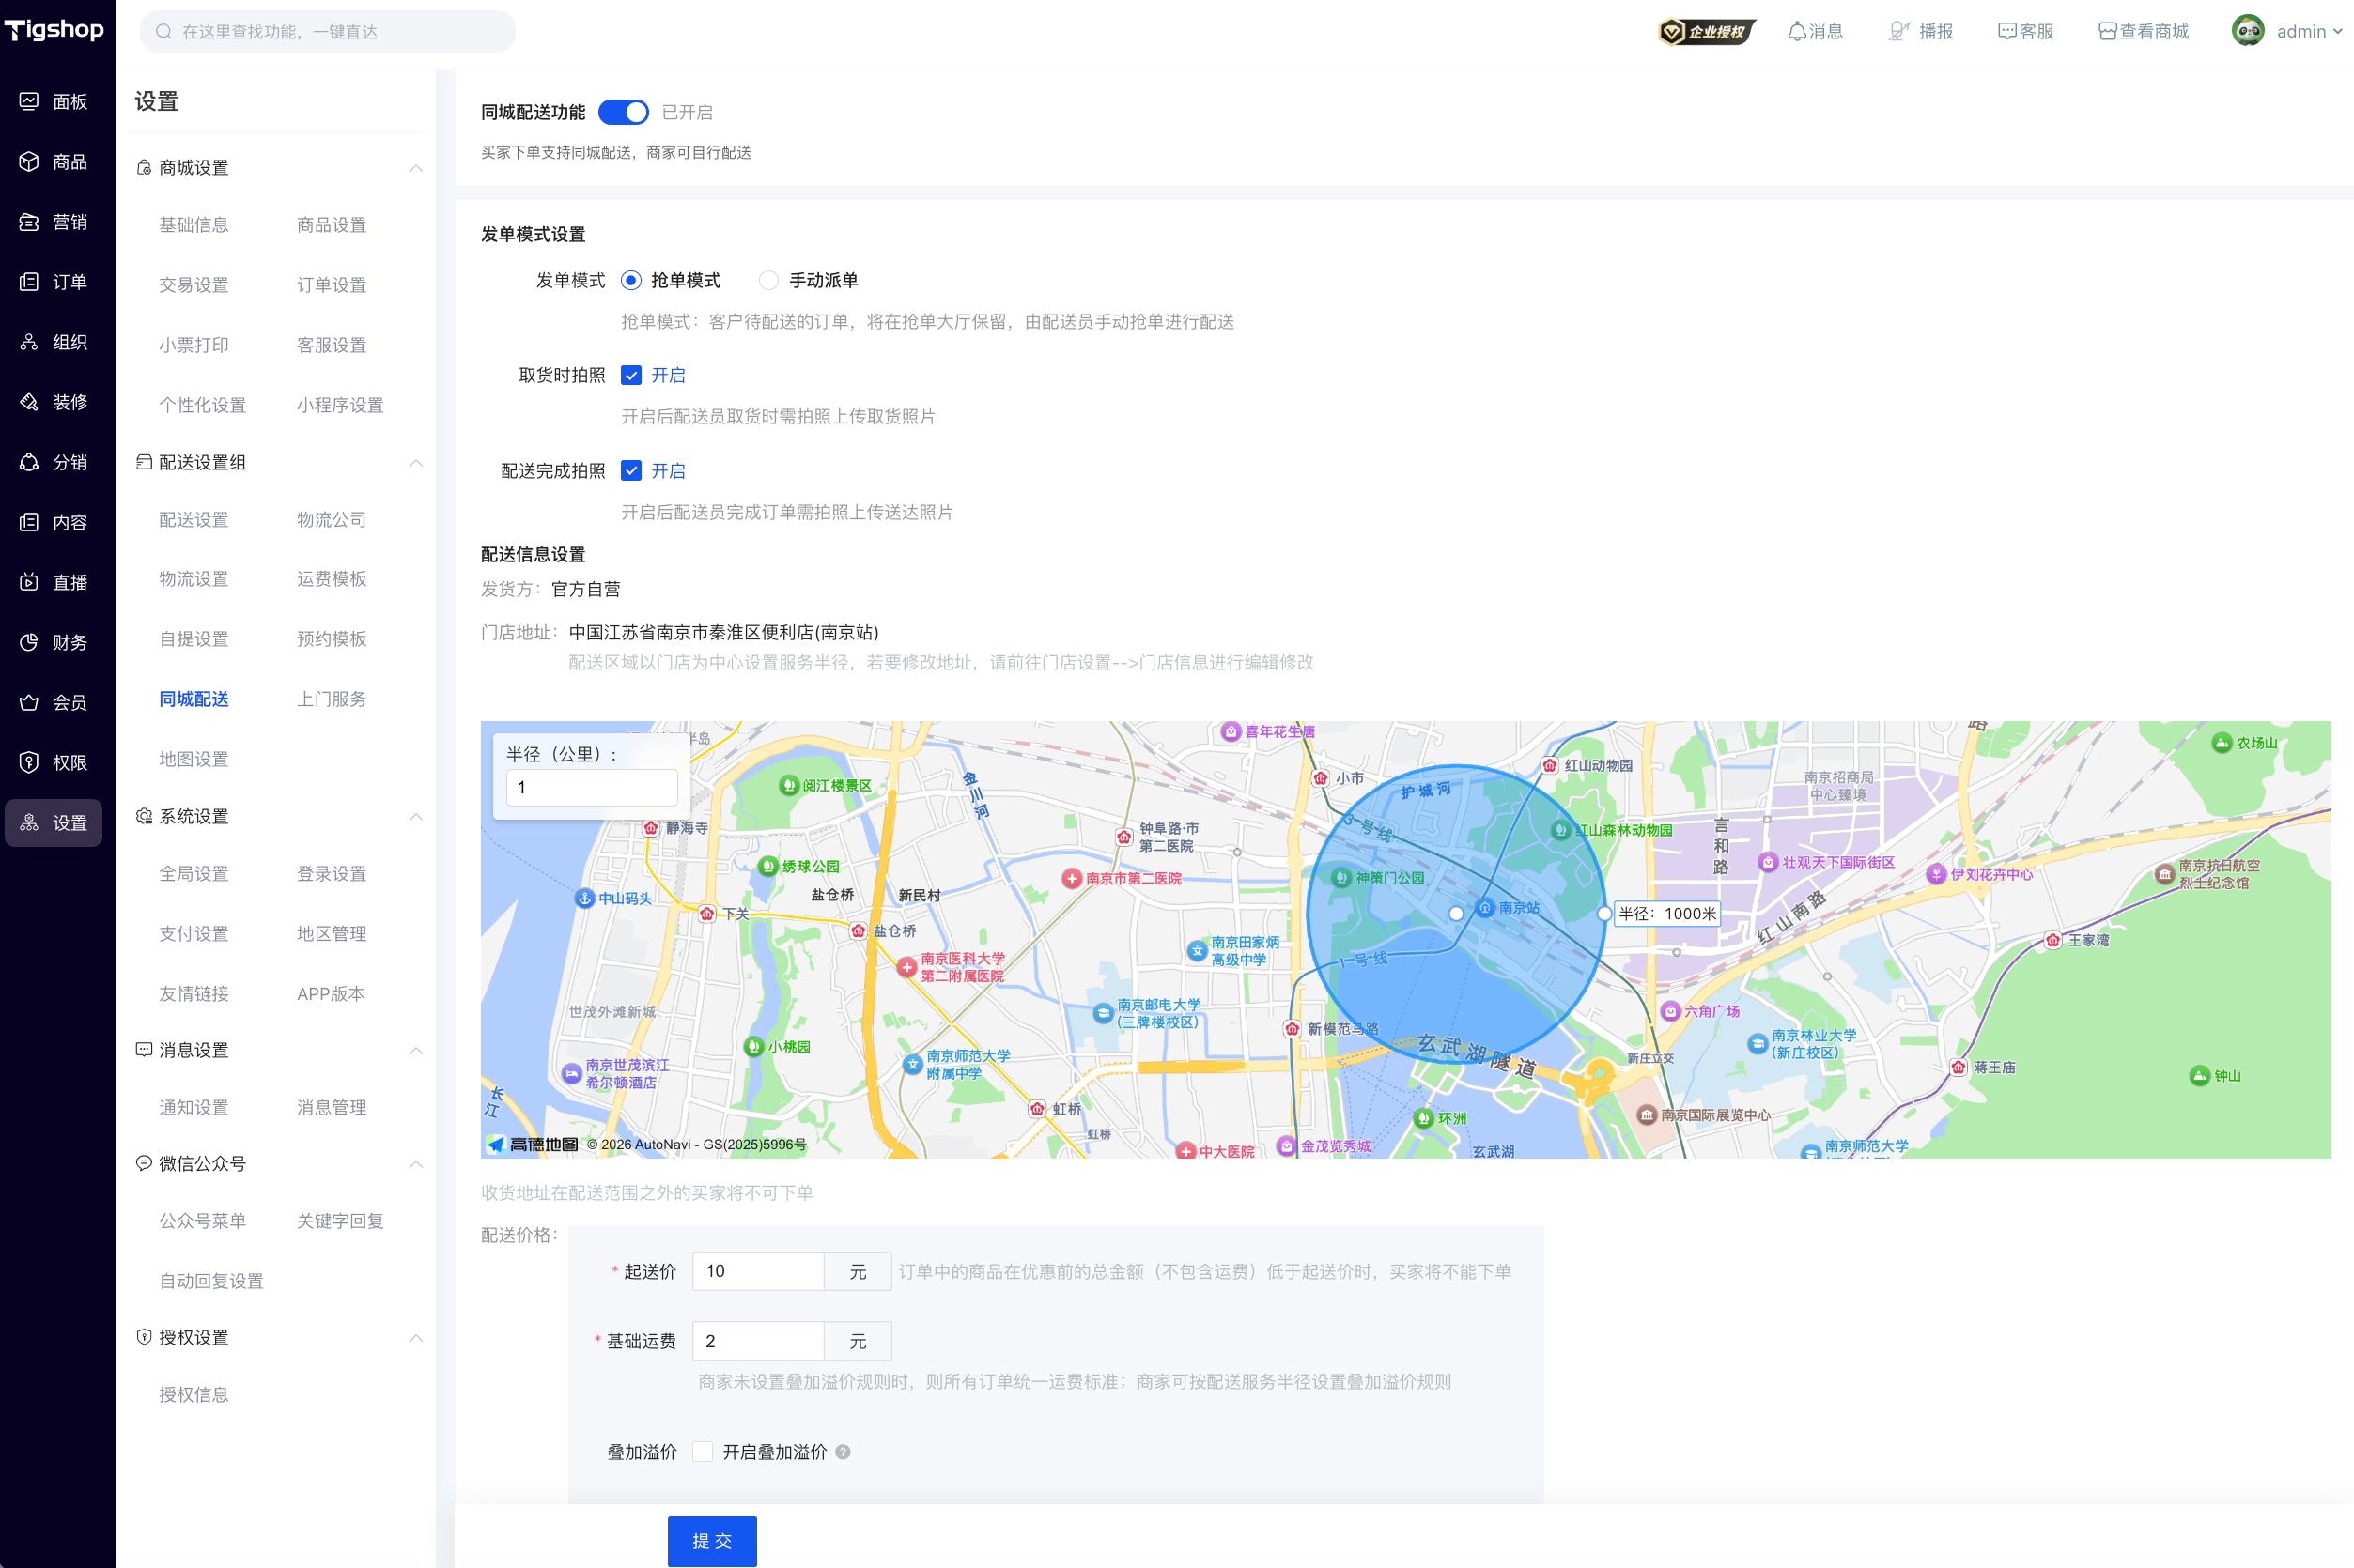The height and width of the screenshot is (1568, 2354).
Task: Click the 高德地图 logo on the map
Action: [533, 1144]
